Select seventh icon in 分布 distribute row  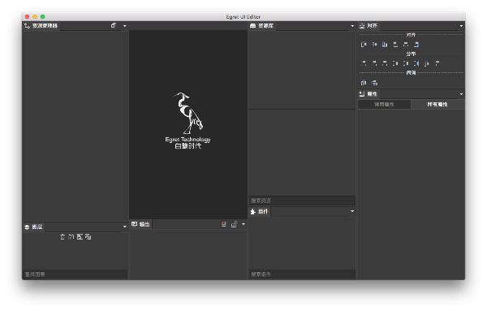click(x=427, y=63)
